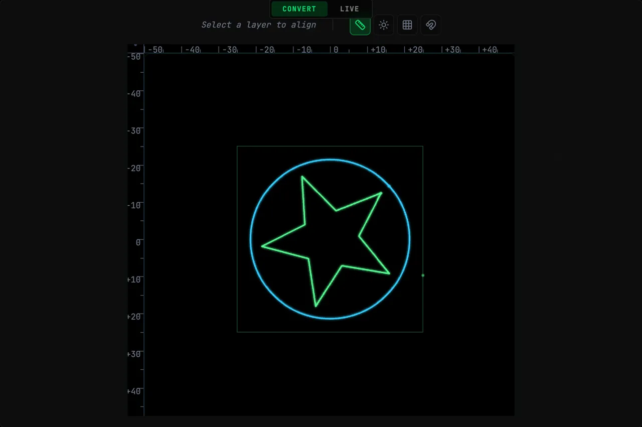
Task: Click the sun brightness icon
Action: [384, 25]
